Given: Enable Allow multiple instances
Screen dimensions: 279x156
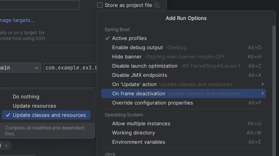Looking at the screenshot, I should point(141,124).
